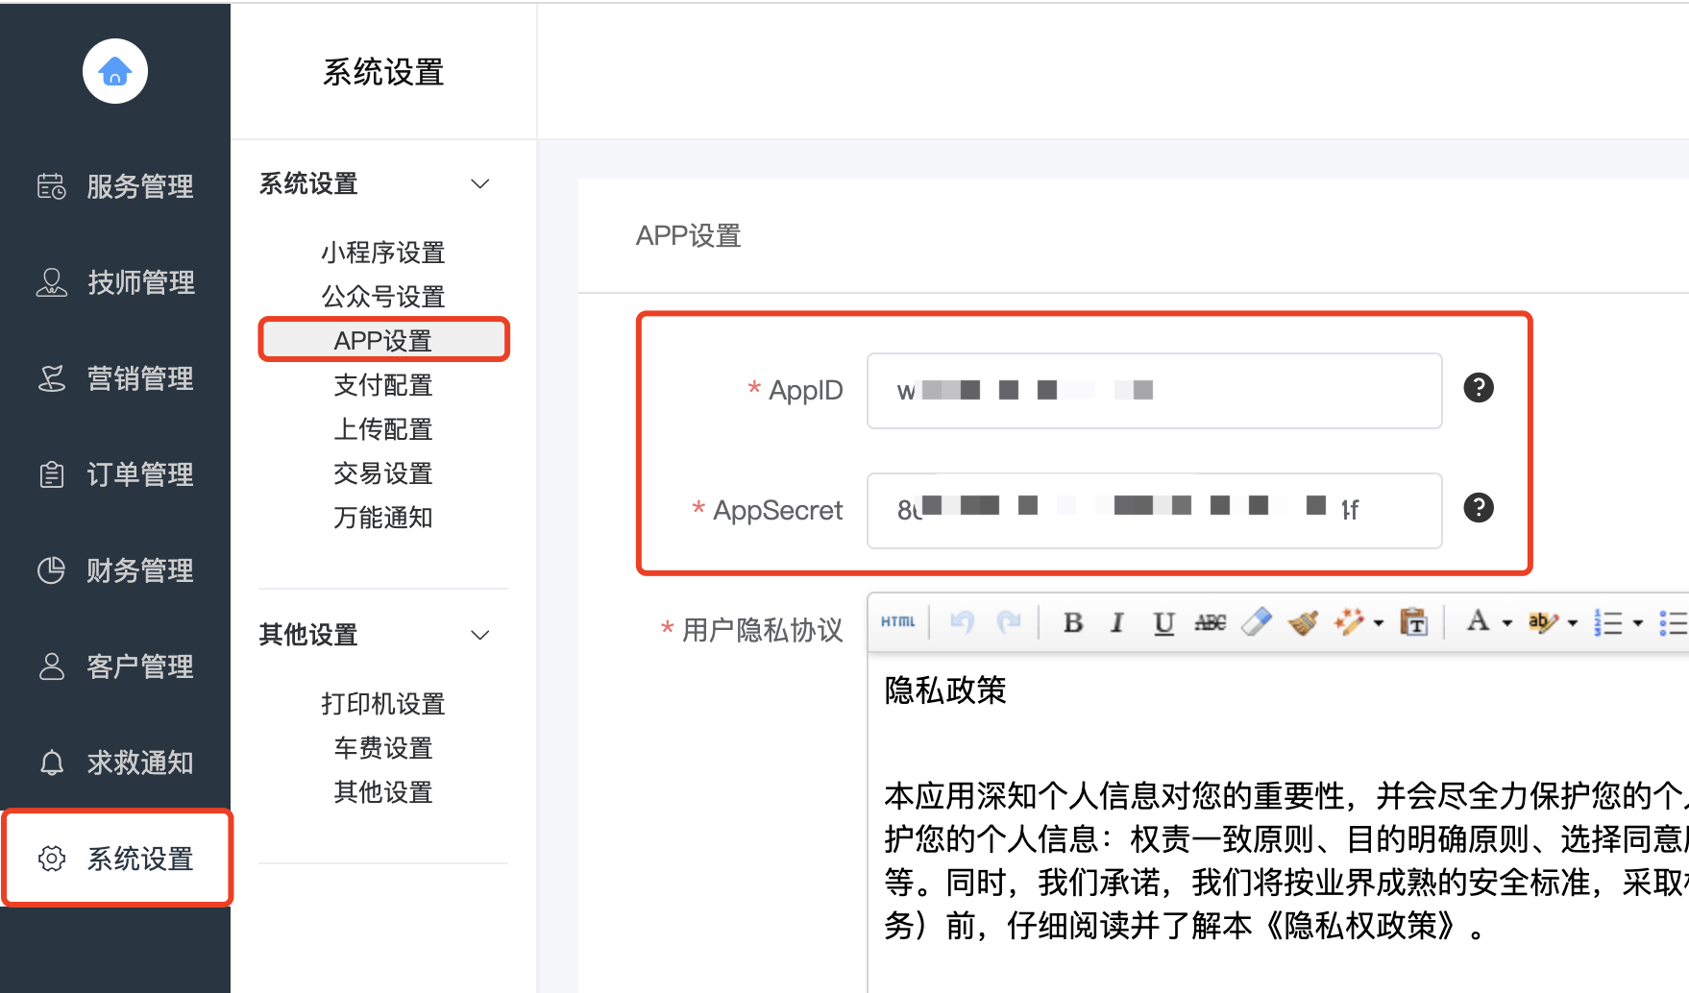Select the format brush tool
The image size is (1689, 993).
[x=1303, y=623]
